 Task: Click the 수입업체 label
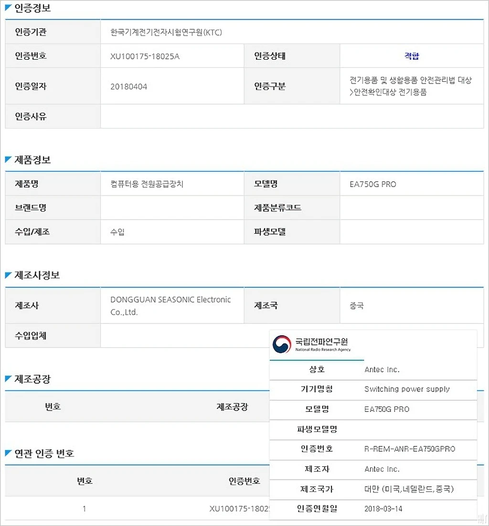[x=31, y=336]
